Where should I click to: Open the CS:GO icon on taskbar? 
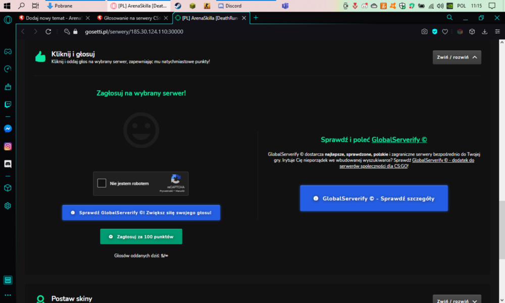click(207, 6)
